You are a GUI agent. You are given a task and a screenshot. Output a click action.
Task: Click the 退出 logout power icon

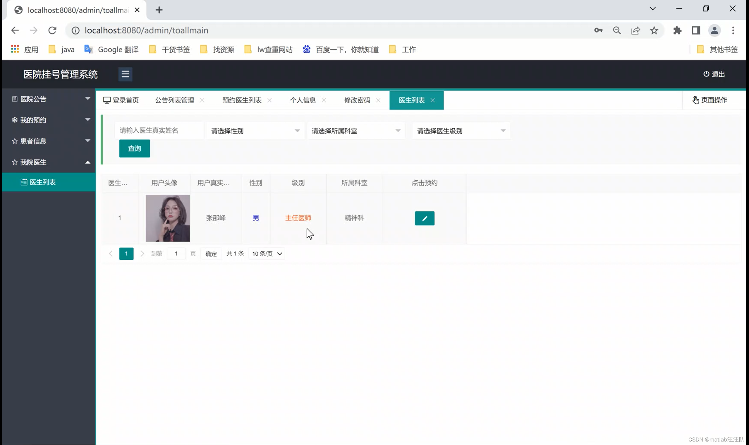706,74
